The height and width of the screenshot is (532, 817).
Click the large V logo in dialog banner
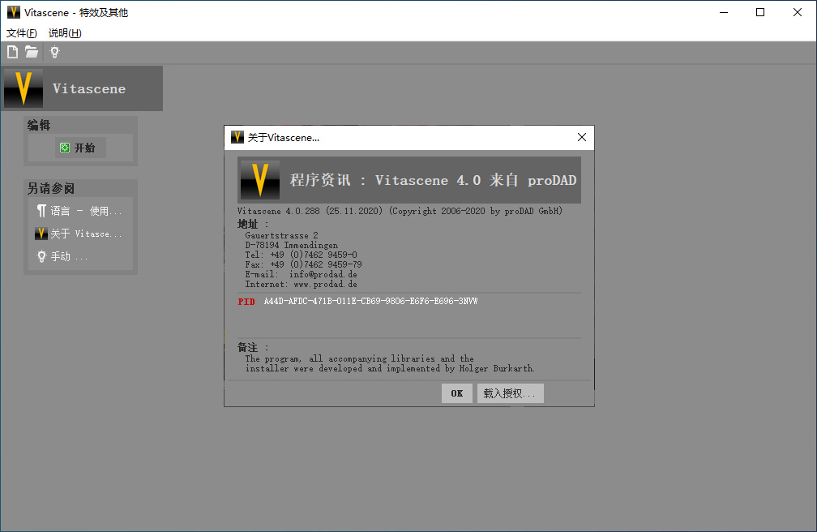(260, 180)
